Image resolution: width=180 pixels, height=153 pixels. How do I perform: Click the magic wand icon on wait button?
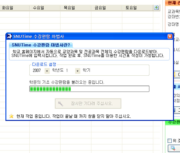tap(61, 104)
